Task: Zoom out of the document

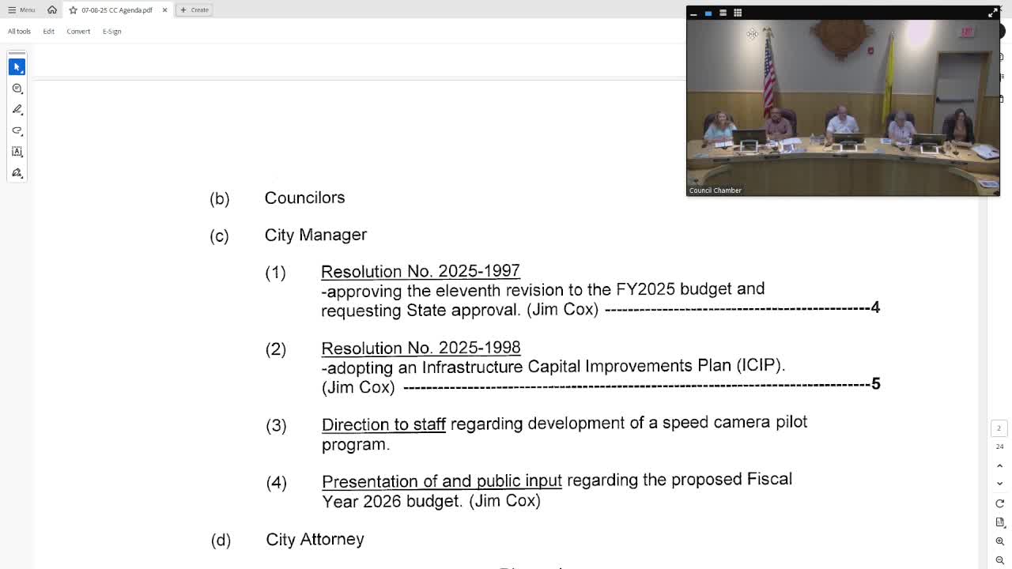Action: [x=999, y=560]
